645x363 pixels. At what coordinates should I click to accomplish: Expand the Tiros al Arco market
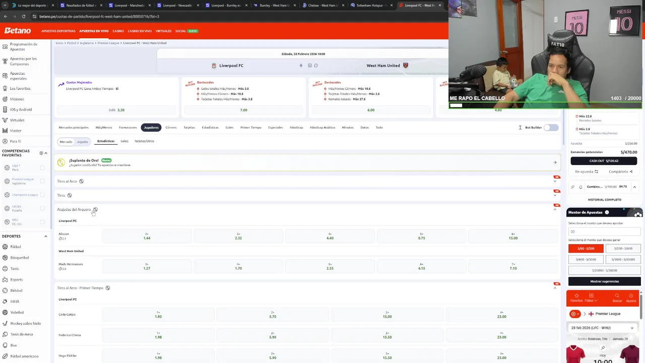tap(555, 181)
